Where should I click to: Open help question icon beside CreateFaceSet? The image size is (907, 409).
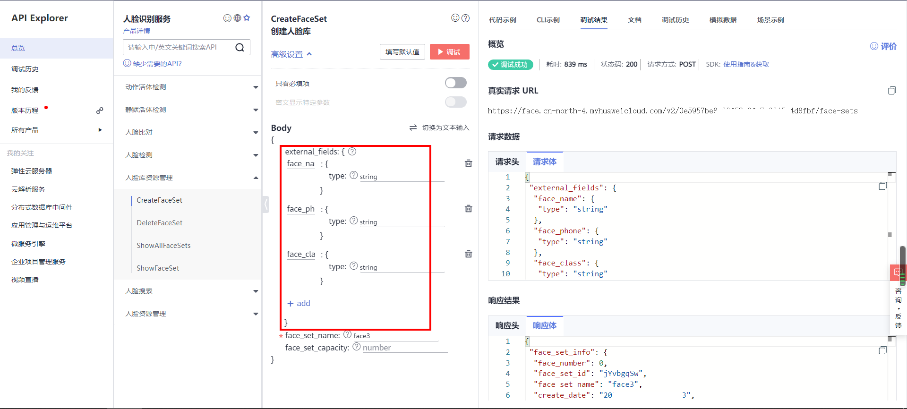pyautogui.click(x=465, y=18)
